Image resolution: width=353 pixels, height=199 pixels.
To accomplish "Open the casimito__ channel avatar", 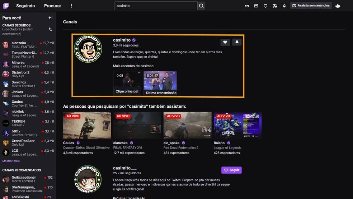I will (88, 179).
